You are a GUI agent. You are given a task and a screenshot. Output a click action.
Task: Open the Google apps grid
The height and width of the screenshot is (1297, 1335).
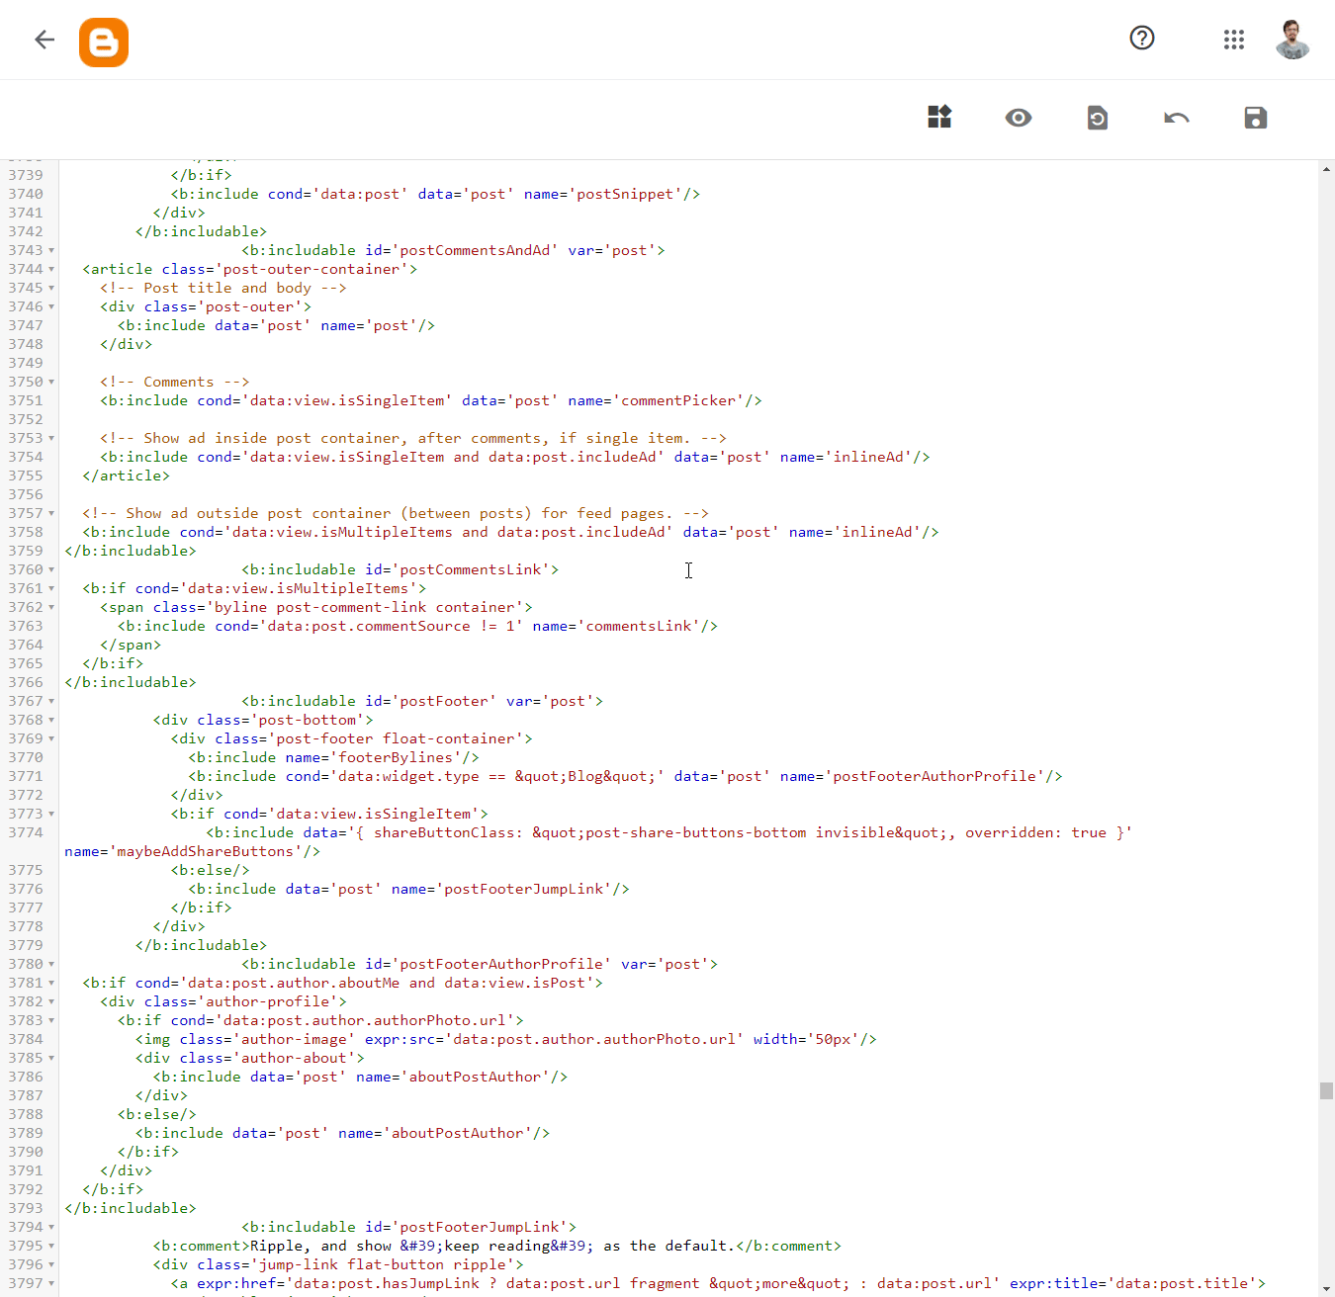(x=1233, y=40)
